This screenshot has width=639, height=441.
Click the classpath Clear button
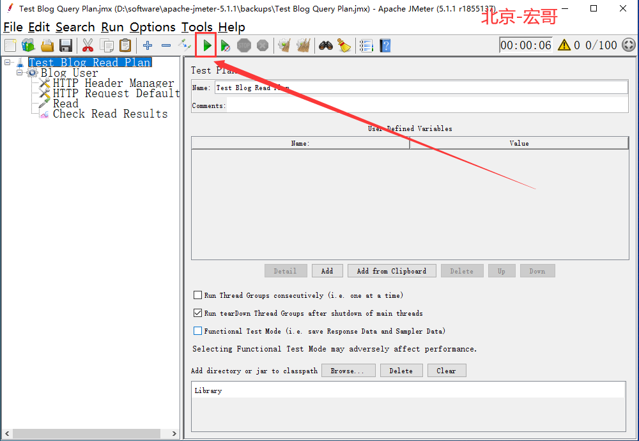447,371
